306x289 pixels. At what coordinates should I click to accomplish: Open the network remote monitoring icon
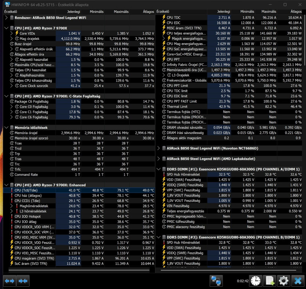[216, 281]
